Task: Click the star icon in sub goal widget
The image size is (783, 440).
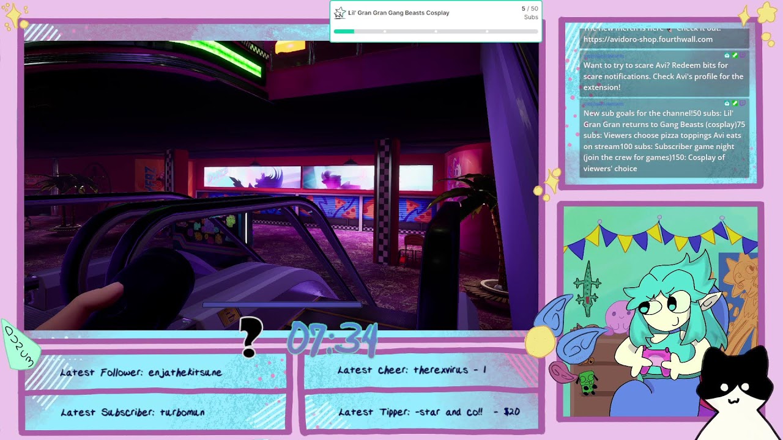Action: tap(340, 13)
